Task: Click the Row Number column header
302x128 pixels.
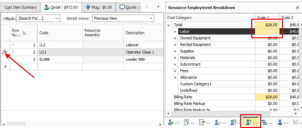Action: tap(23, 33)
